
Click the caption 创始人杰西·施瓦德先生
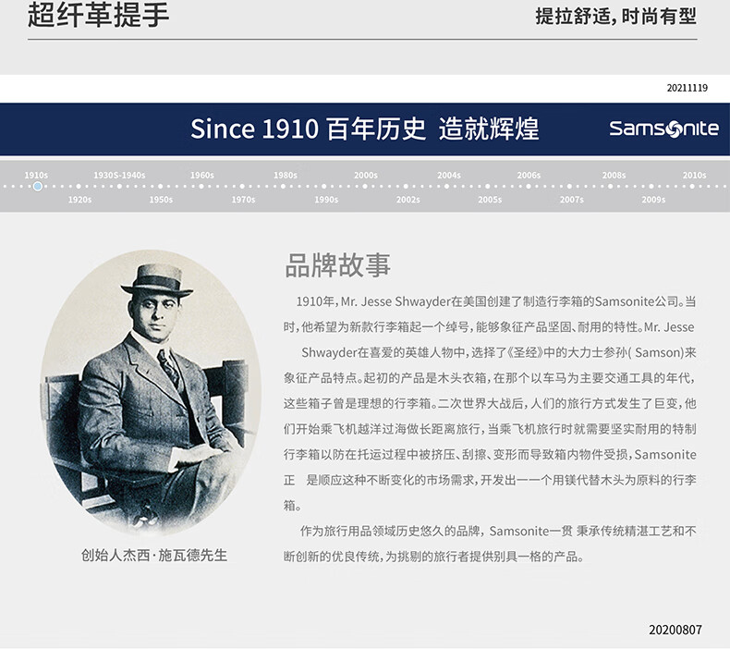154,555
